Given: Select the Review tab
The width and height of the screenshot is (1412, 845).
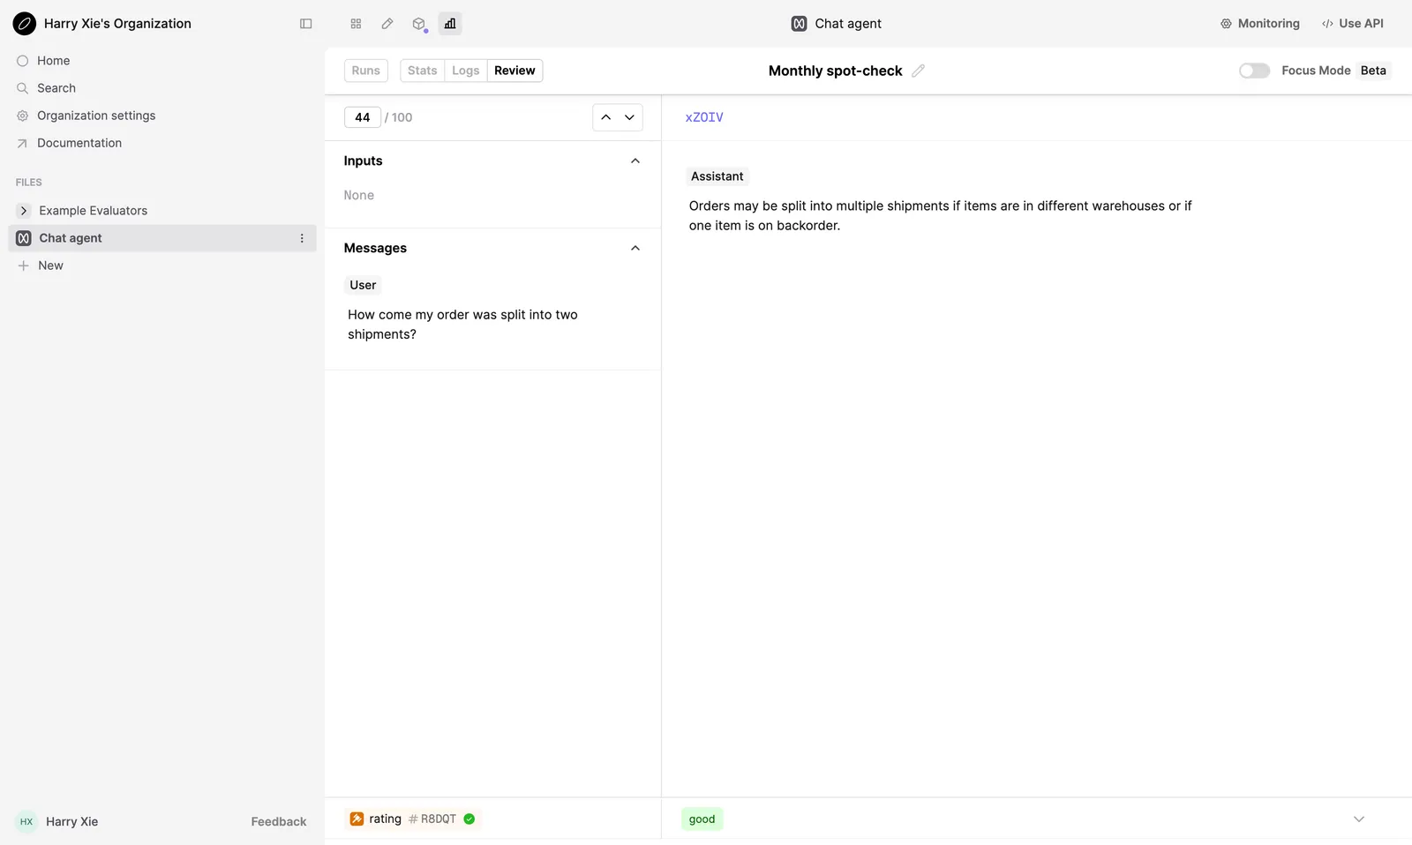Looking at the screenshot, I should tap(514, 71).
